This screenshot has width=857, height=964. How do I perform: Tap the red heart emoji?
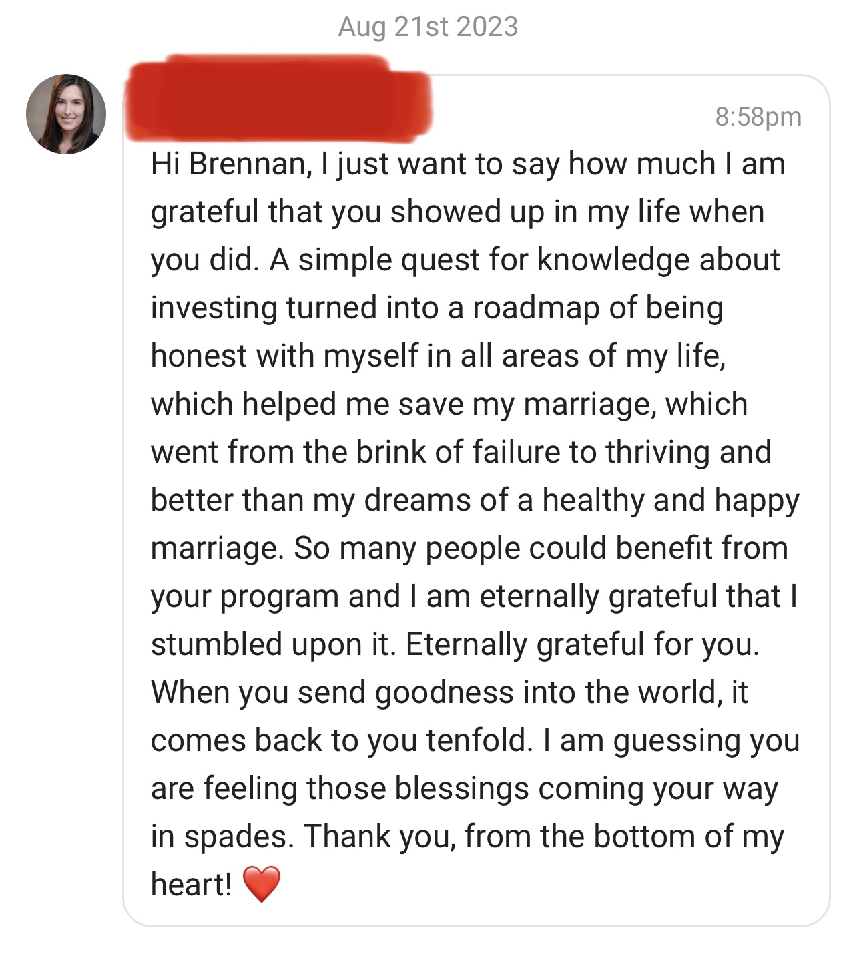pyautogui.click(x=262, y=884)
